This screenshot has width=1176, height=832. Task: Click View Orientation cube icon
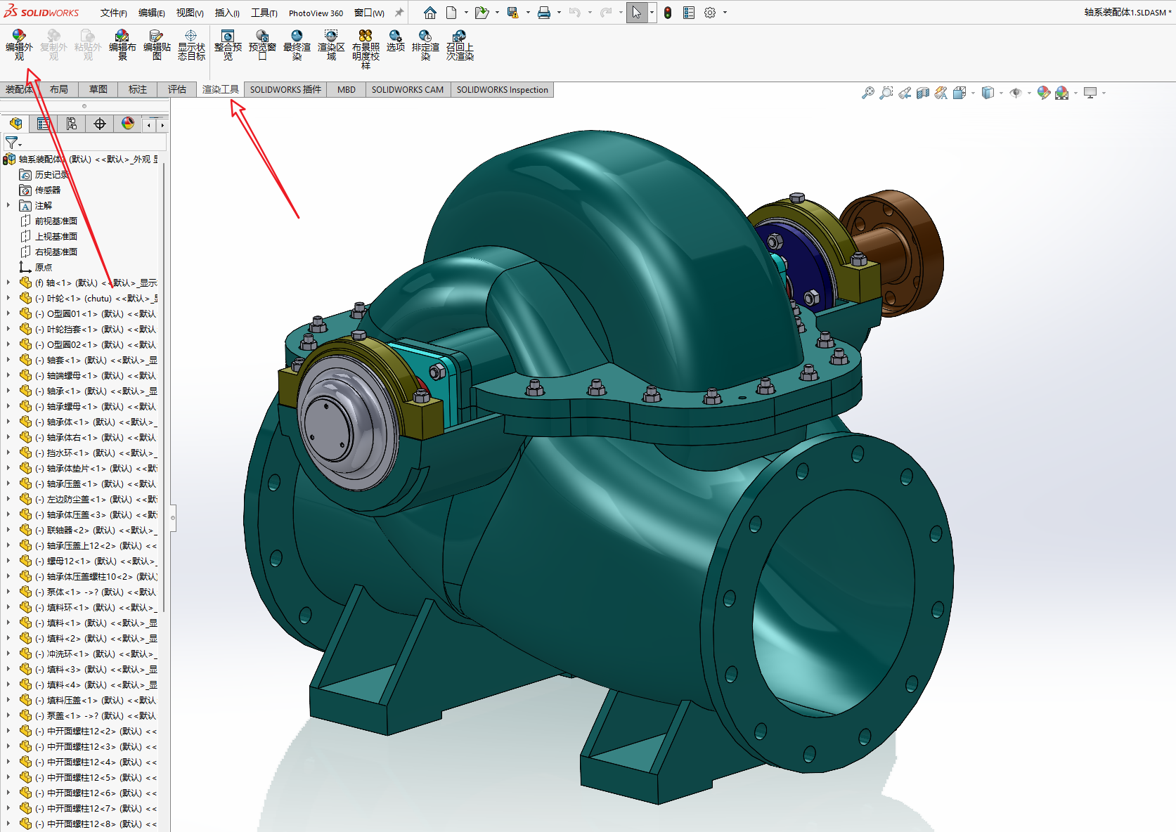click(959, 93)
